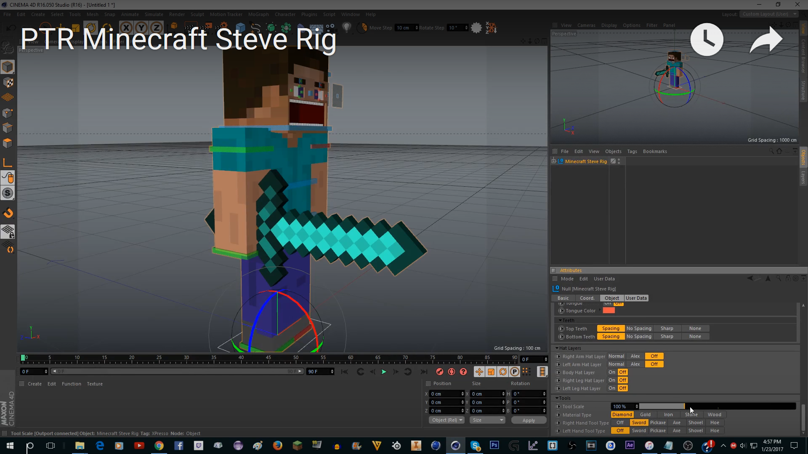This screenshot has height=454, width=808.
Task: Select the Minecraft Steve Rig object
Action: coord(585,161)
